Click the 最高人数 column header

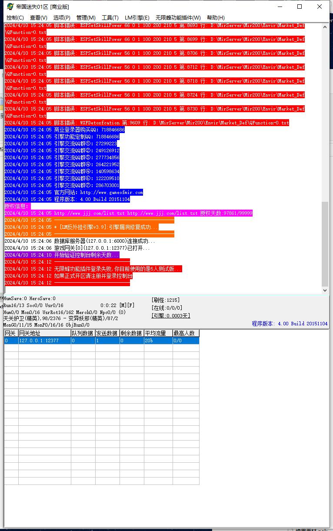(x=186, y=333)
